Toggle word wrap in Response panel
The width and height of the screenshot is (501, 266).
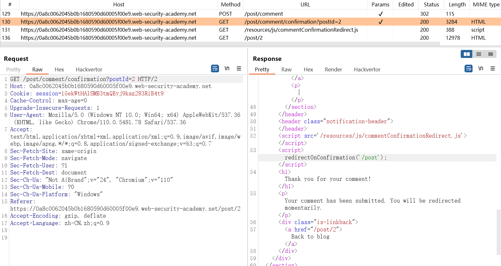[x=468, y=69]
